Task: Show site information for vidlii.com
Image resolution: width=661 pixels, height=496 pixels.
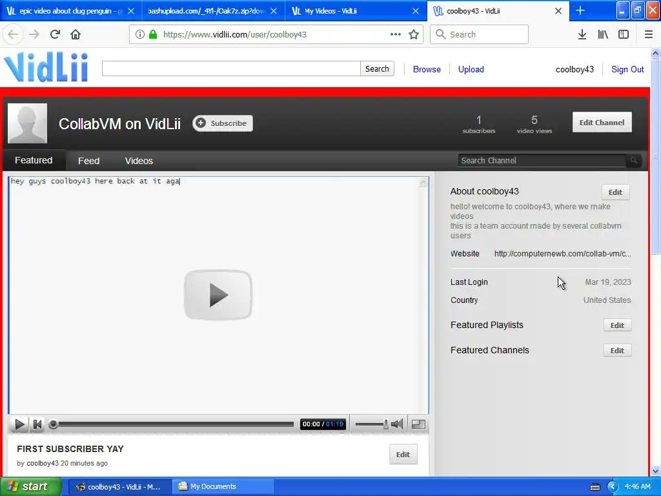Action: [x=140, y=35]
